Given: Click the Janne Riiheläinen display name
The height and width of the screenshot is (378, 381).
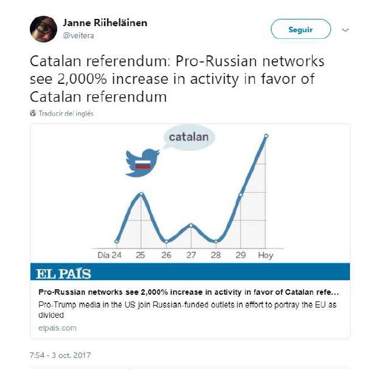Looking at the screenshot, I should (105, 23).
